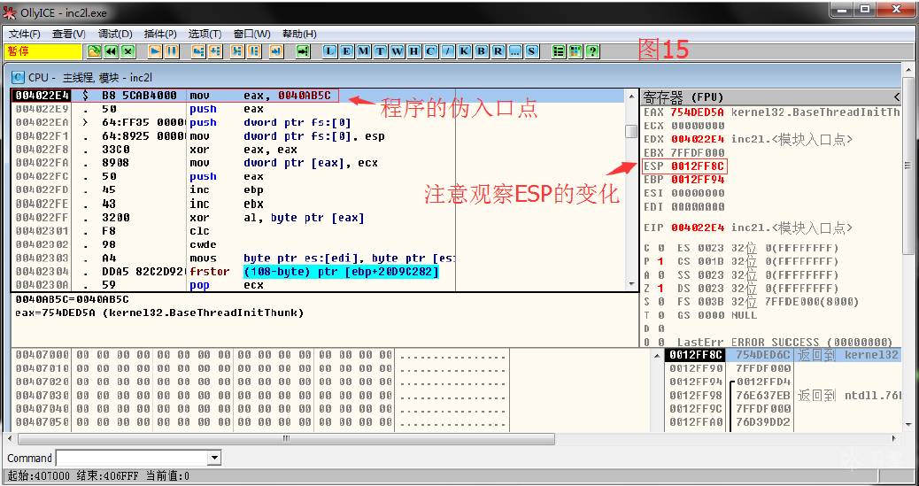
Task: Select the ESP register value 0012FF8C
Action: [698, 166]
